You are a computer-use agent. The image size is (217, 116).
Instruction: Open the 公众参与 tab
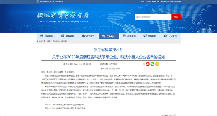[171, 36]
